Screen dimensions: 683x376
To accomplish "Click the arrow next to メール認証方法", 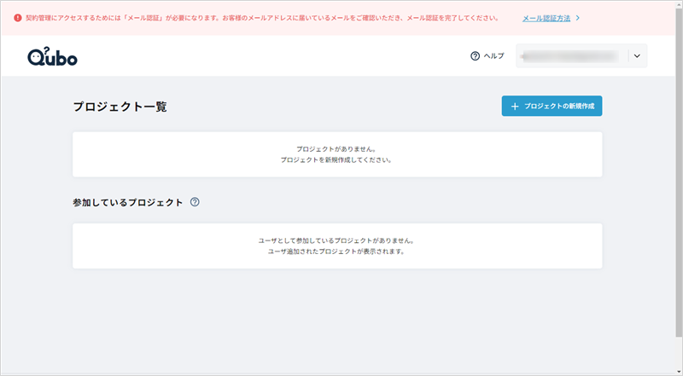I will click(x=578, y=18).
